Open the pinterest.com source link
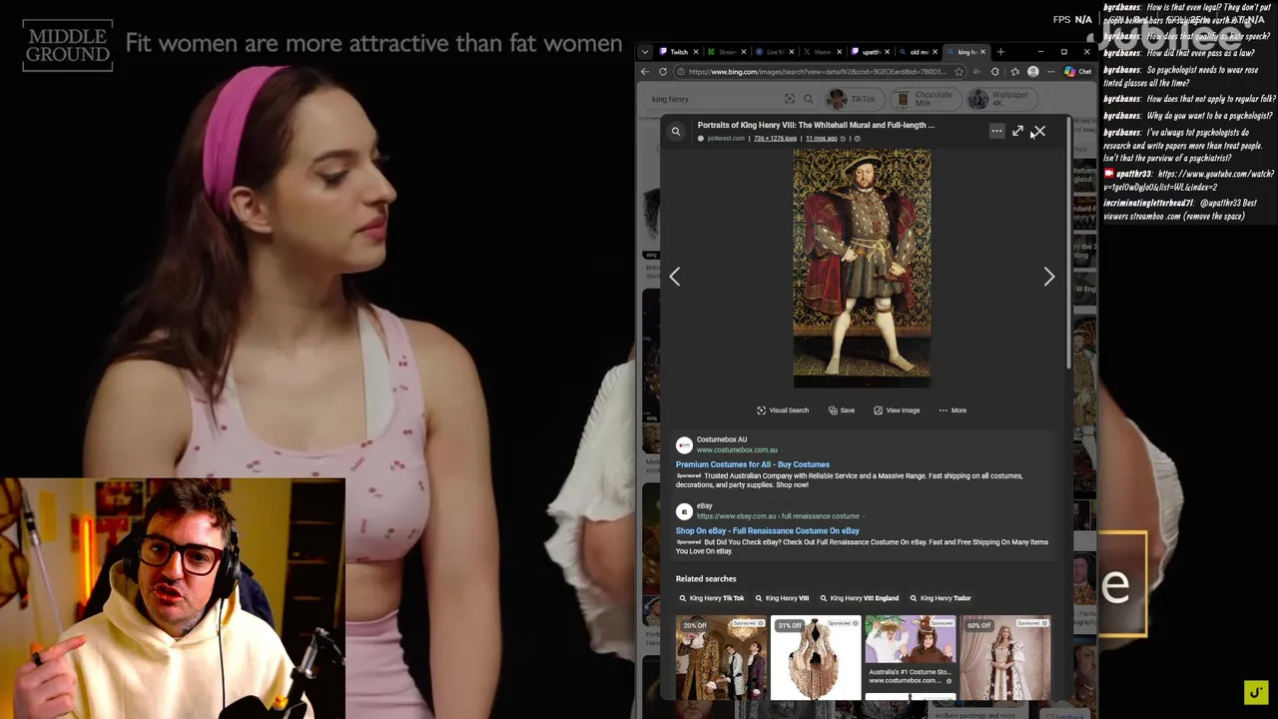 pyautogui.click(x=725, y=138)
